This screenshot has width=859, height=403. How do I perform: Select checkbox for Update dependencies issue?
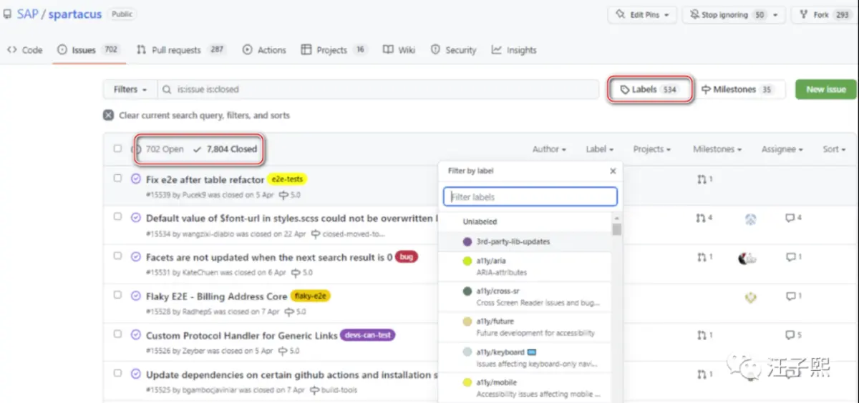(117, 373)
